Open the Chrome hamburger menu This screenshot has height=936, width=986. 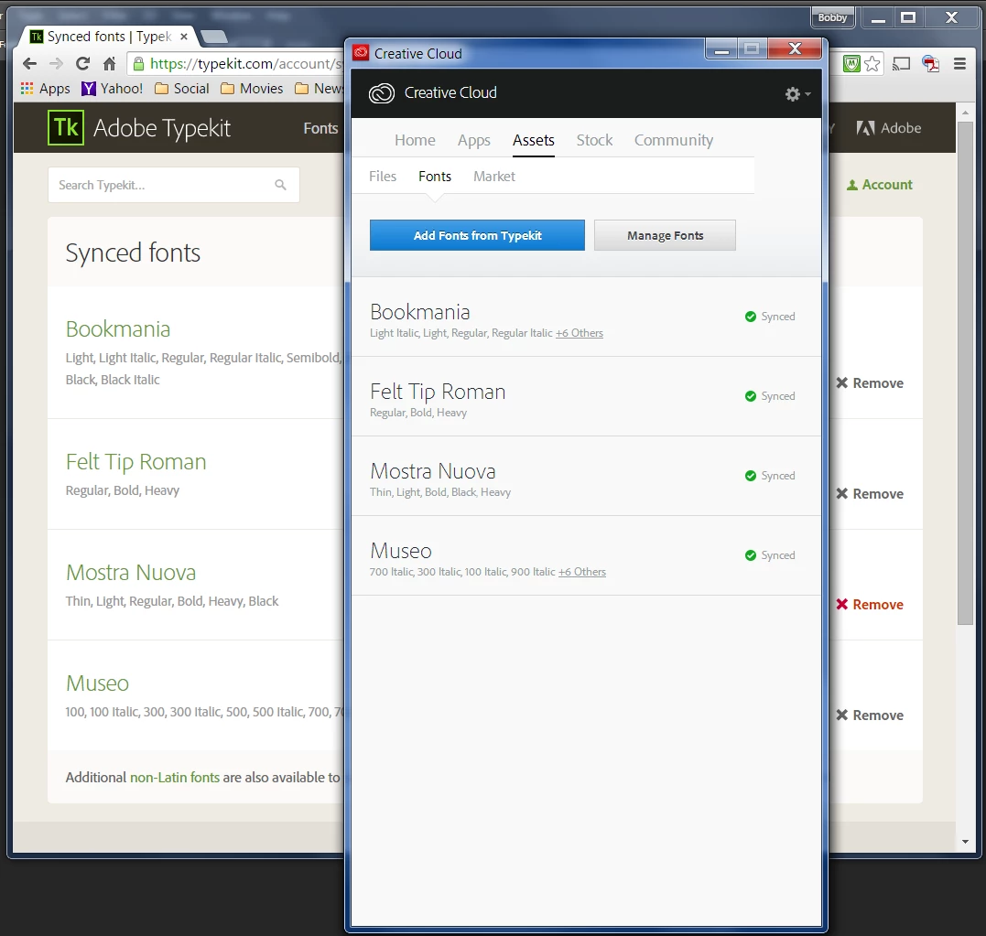click(x=959, y=63)
